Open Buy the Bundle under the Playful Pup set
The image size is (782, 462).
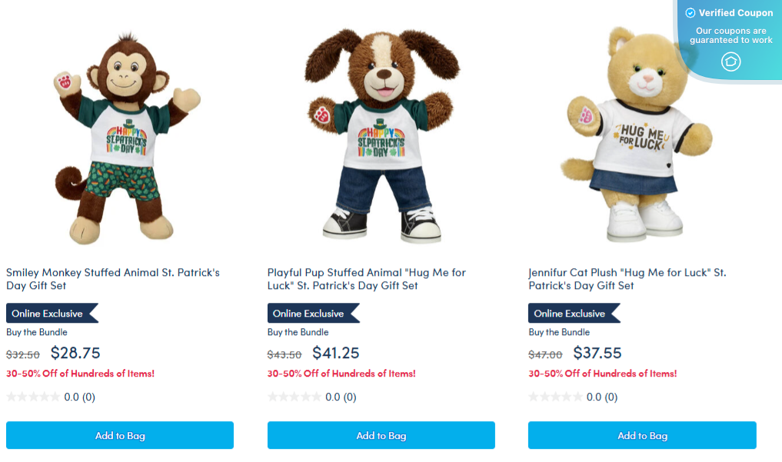coord(298,331)
